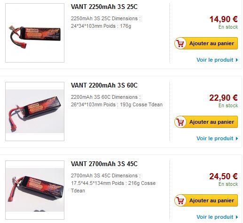This screenshot has height=223, width=243.
Task: Click the arrow next to the first Voir le produit
Action: 237,60
